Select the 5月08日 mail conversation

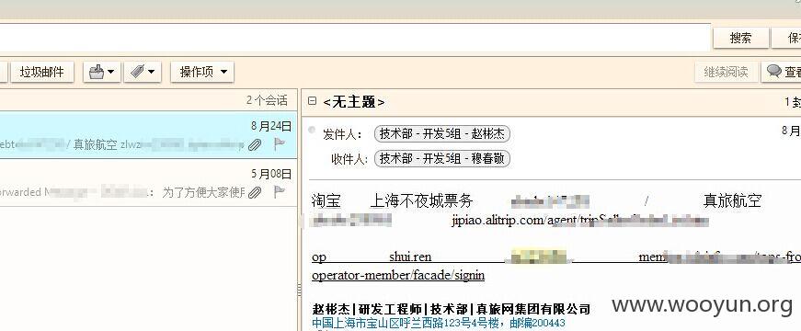coord(148,182)
